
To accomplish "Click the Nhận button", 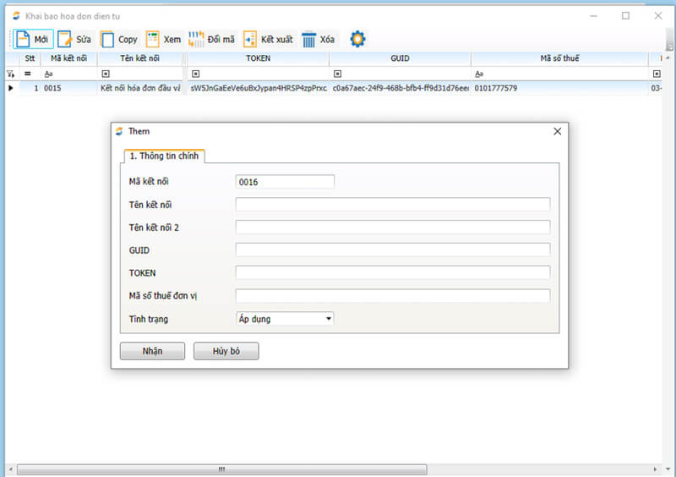I will 152,351.
